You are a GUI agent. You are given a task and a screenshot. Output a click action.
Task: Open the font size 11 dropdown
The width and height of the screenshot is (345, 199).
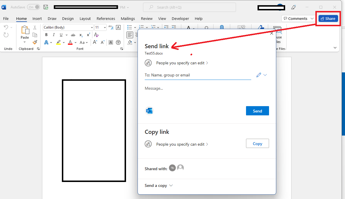pyautogui.click(x=105, y=27)
